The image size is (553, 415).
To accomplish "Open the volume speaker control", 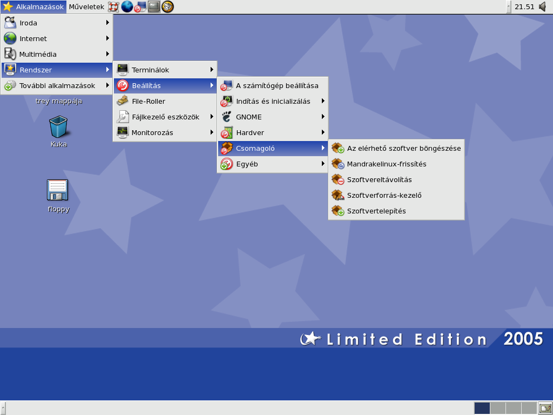I will click(543, 6).
